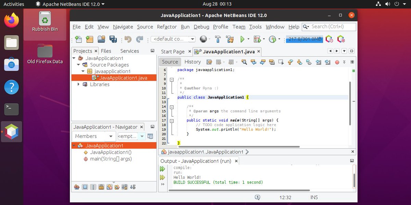The height and width of the screenshot is (205, 411).
Task: Click the Profile Project clock icon
Action: click(x=273, y=39)
